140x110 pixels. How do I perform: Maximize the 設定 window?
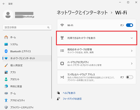pyautogui.click(x=128, y=2)
